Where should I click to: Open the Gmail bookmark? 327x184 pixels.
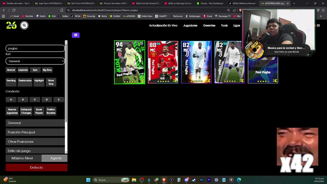14,16
